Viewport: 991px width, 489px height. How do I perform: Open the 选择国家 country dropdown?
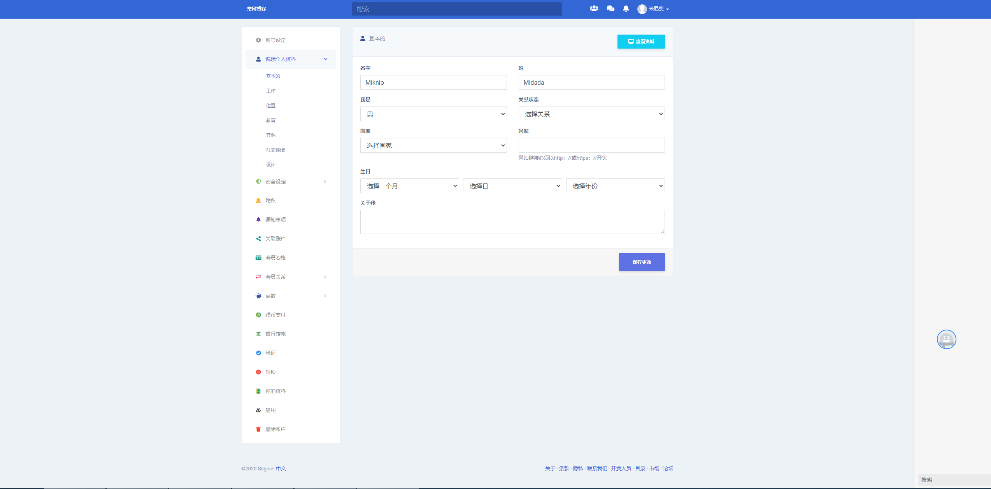(433, 145)
